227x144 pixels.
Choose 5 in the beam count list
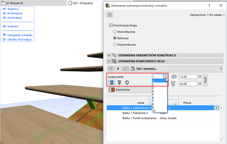click(159, 94)
